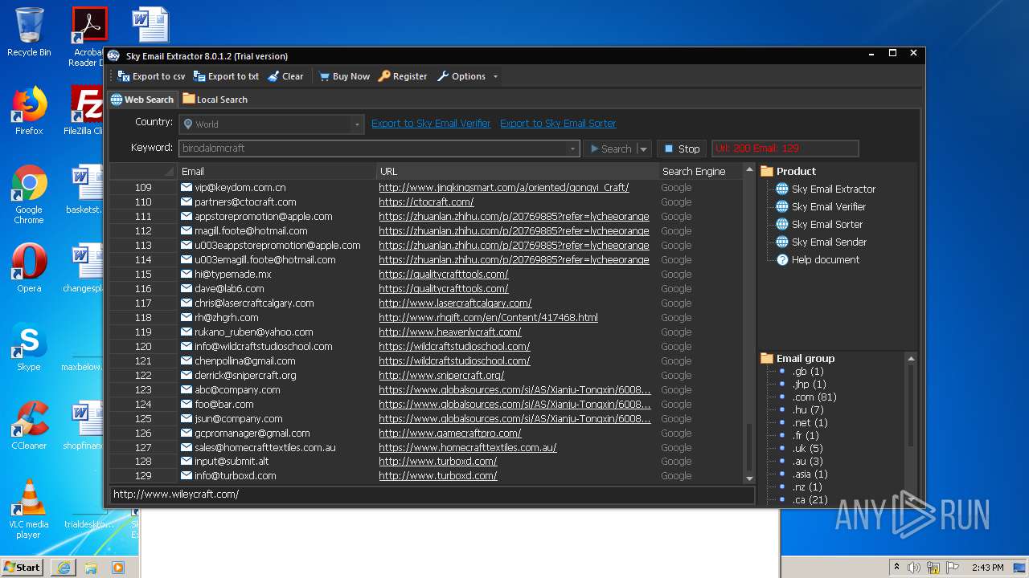Click the Email group folder node
The image size is (1029, 578).
797,358
